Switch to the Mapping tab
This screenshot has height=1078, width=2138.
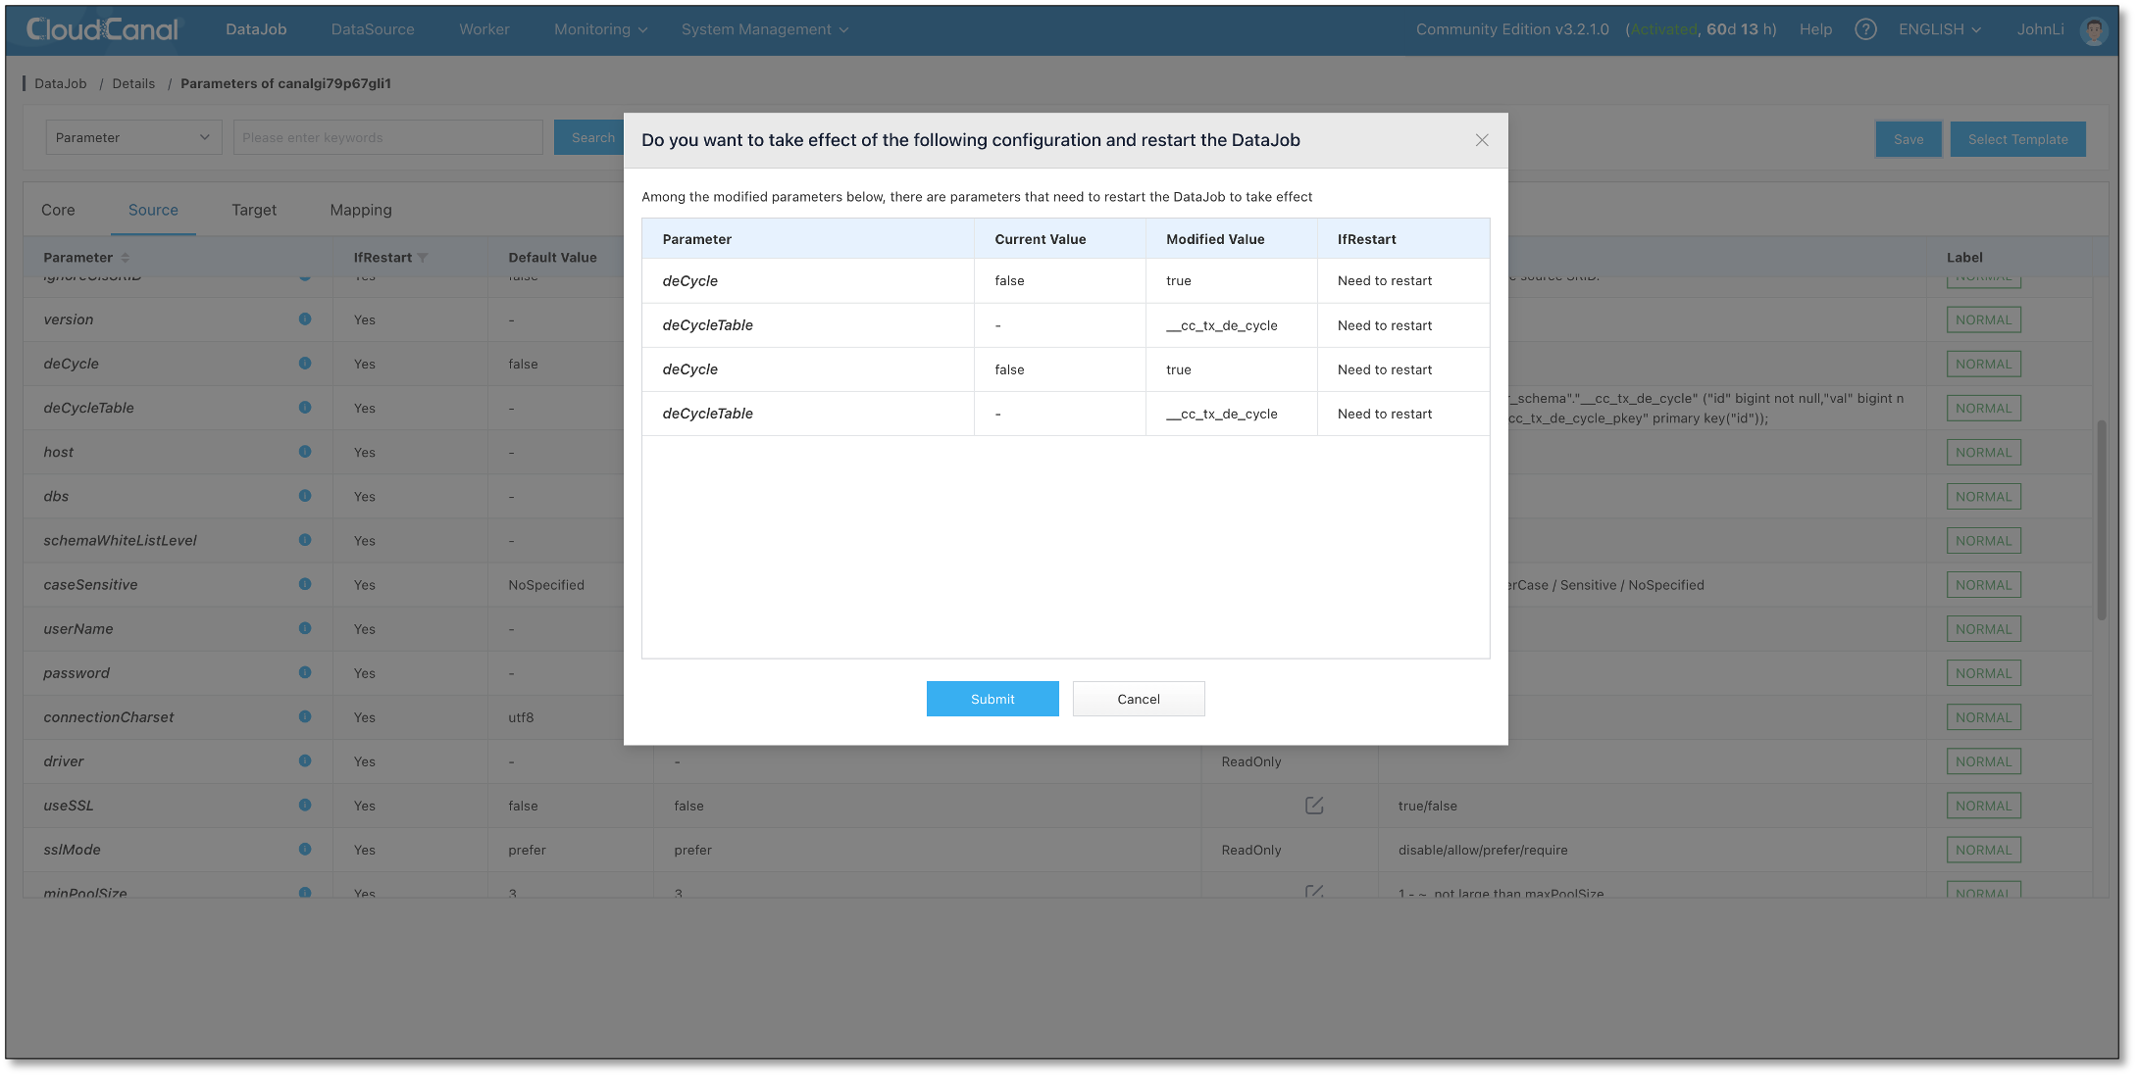(361, 210)
